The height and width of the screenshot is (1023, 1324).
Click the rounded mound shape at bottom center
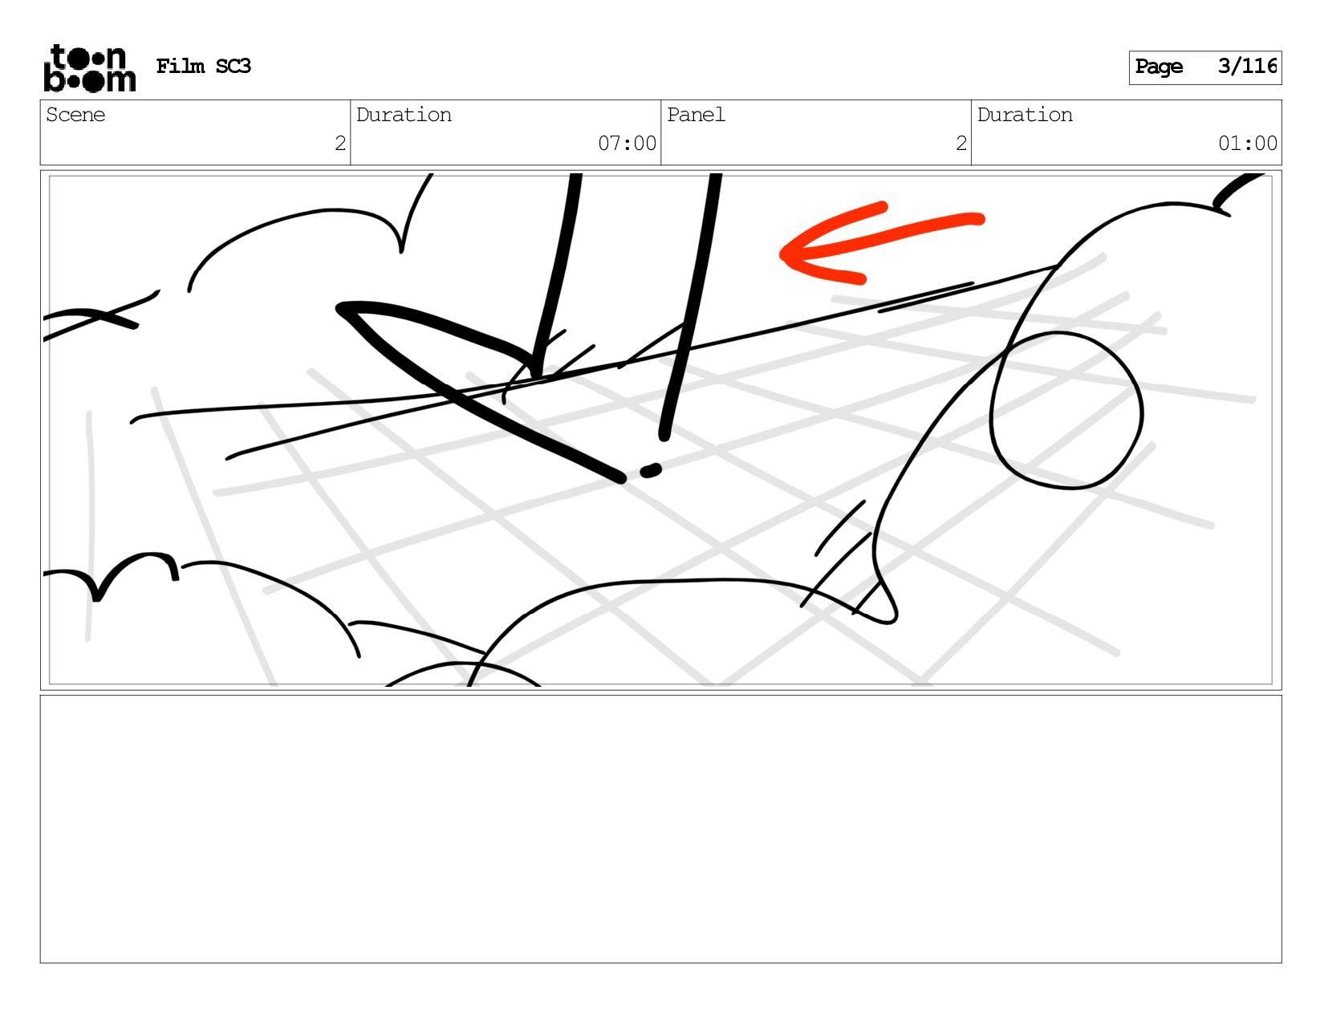682,630
